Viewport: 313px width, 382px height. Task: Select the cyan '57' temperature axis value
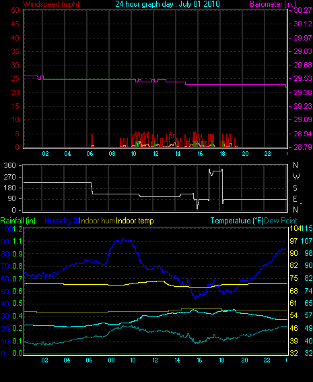pos(308,315)
